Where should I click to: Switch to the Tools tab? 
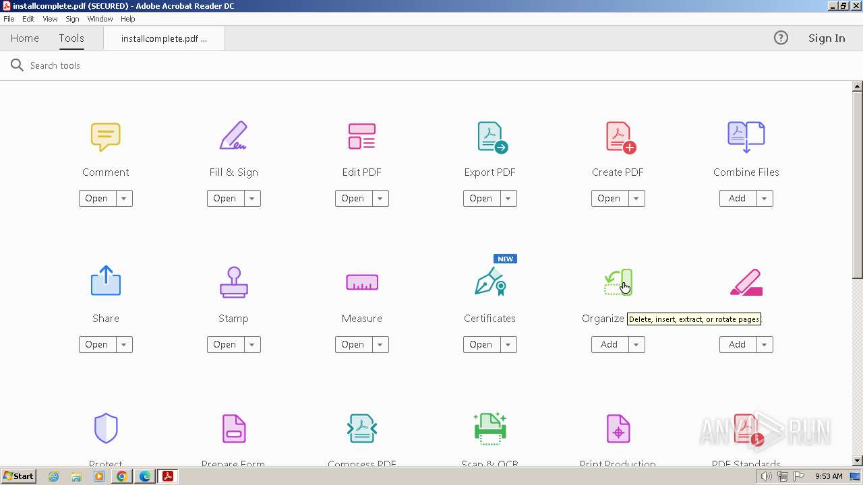(71, 38)
